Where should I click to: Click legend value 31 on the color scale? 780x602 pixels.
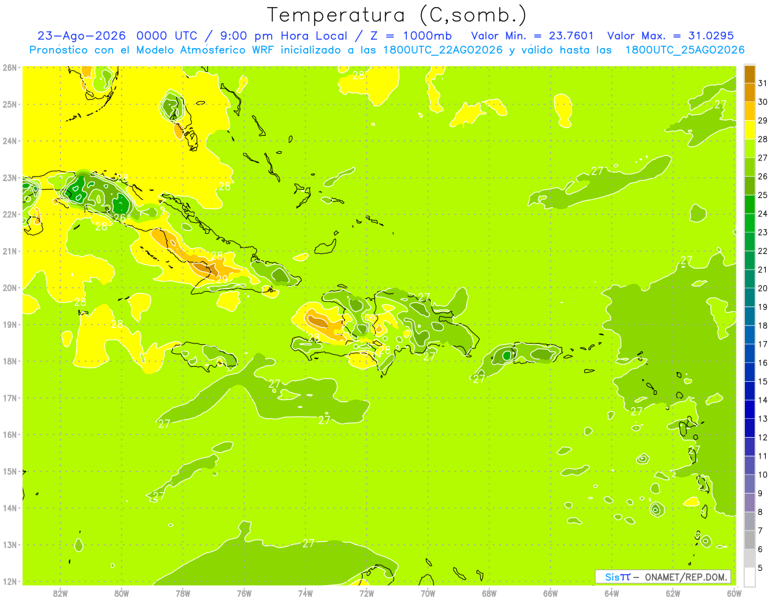762,83
